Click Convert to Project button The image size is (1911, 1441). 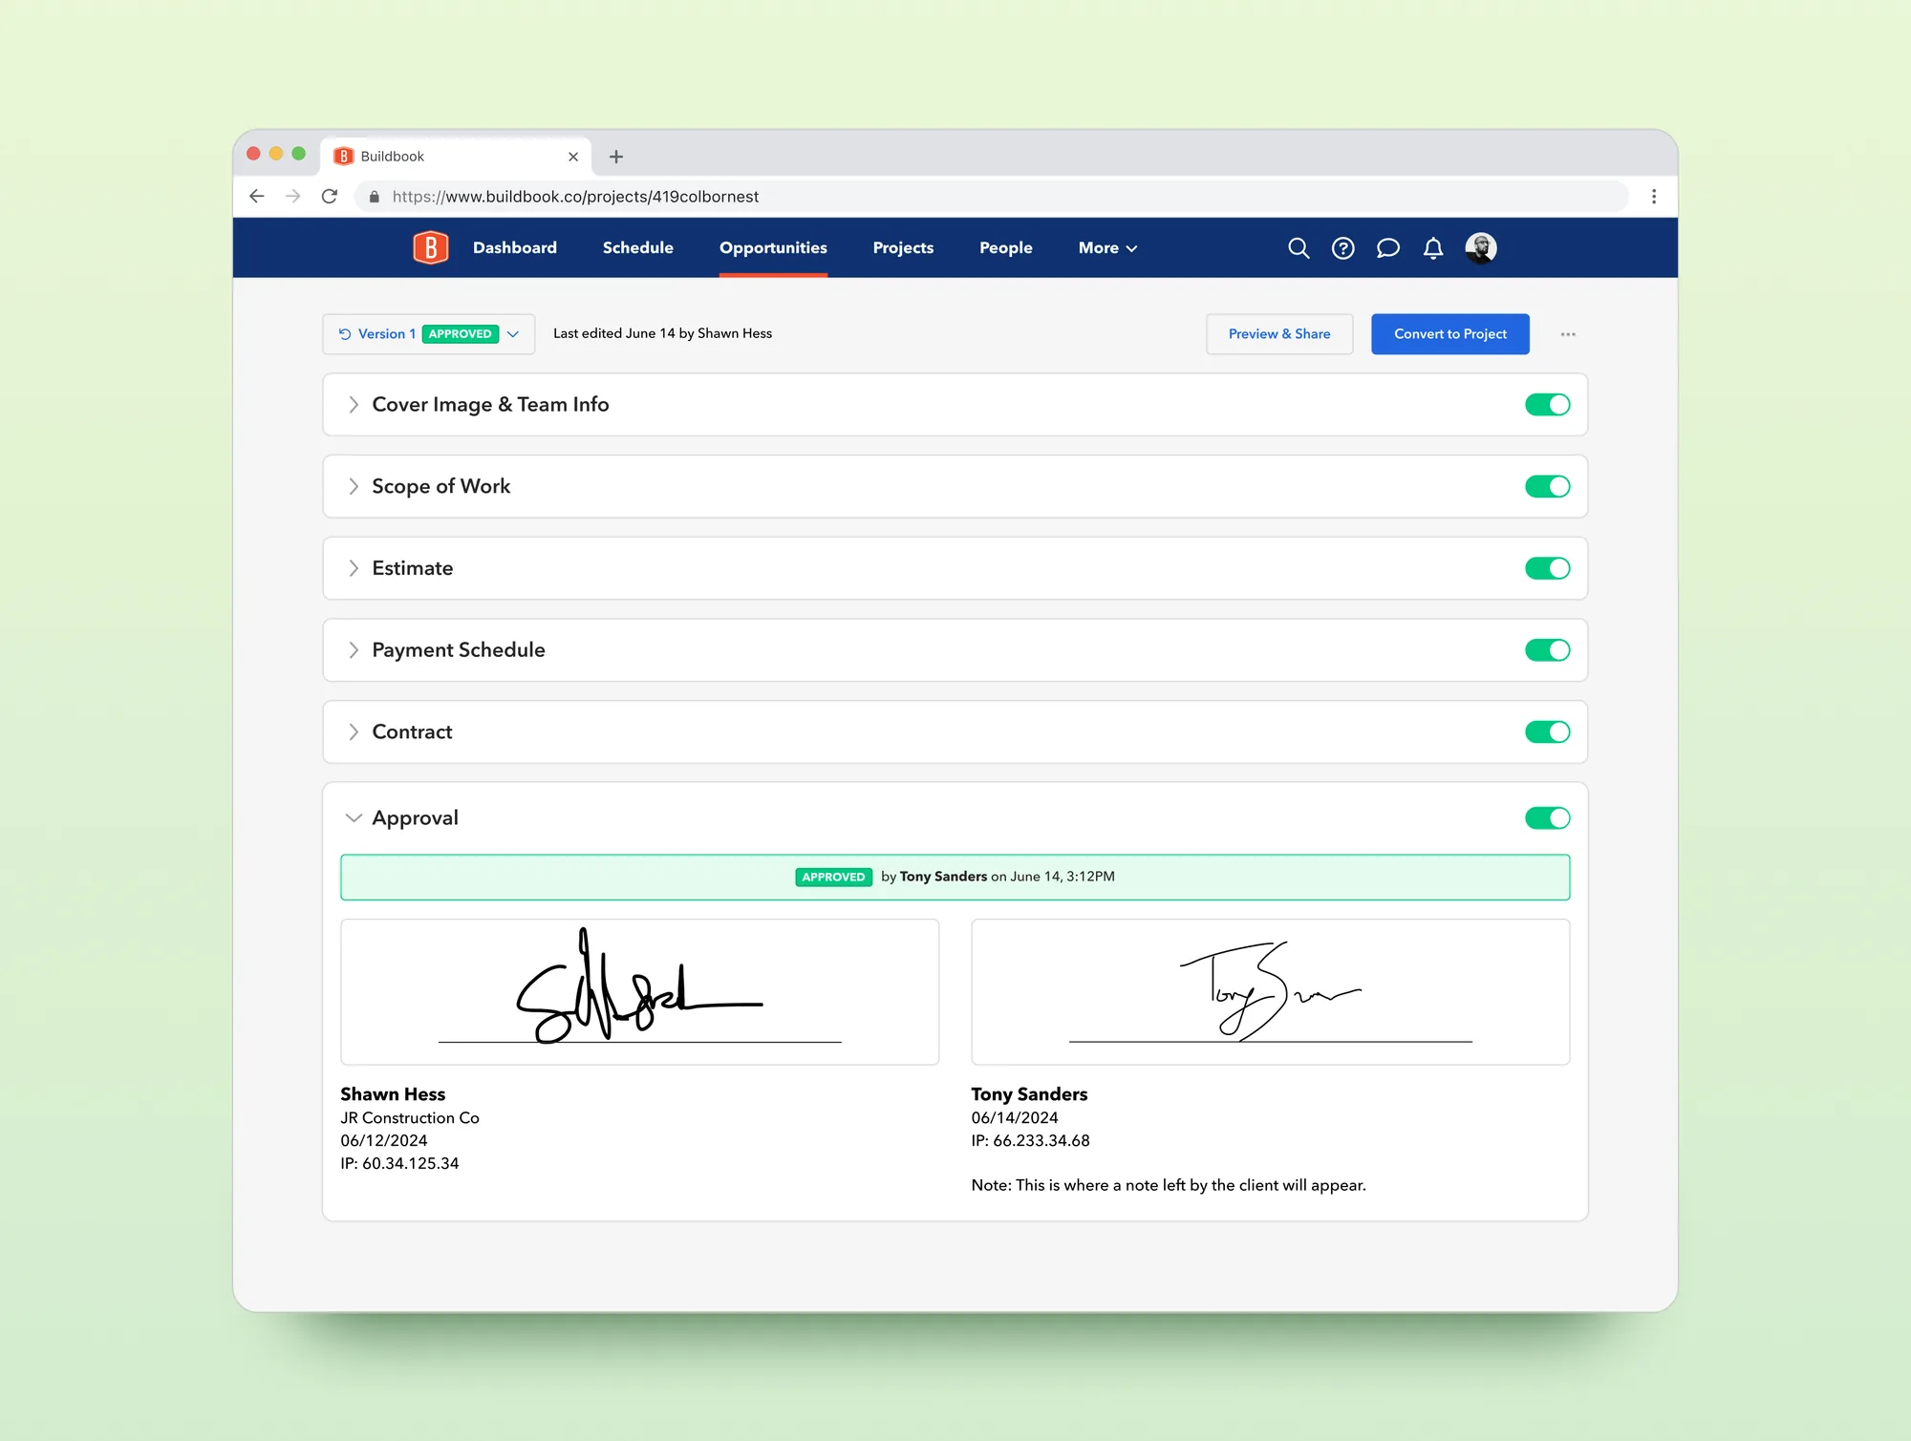click(1449, 334)
